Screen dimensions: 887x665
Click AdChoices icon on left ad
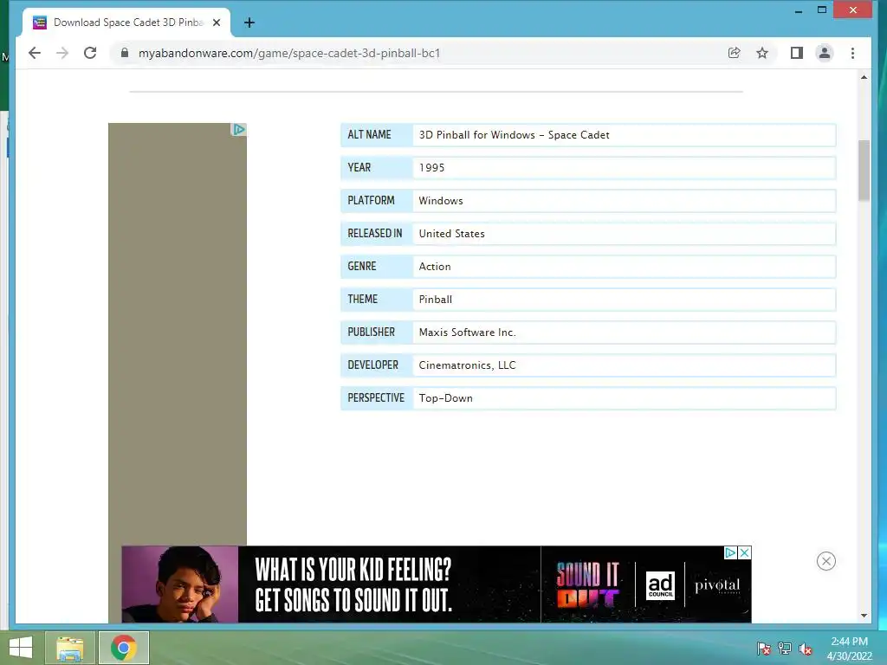[239, 130]
